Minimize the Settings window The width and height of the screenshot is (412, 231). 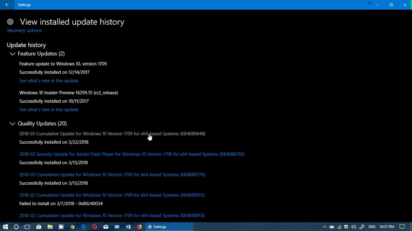377,5
